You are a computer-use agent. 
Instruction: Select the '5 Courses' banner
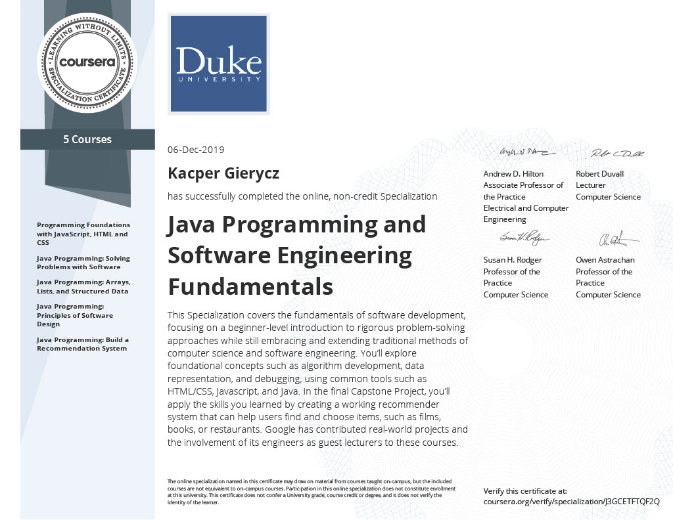[x=87, y=139]
